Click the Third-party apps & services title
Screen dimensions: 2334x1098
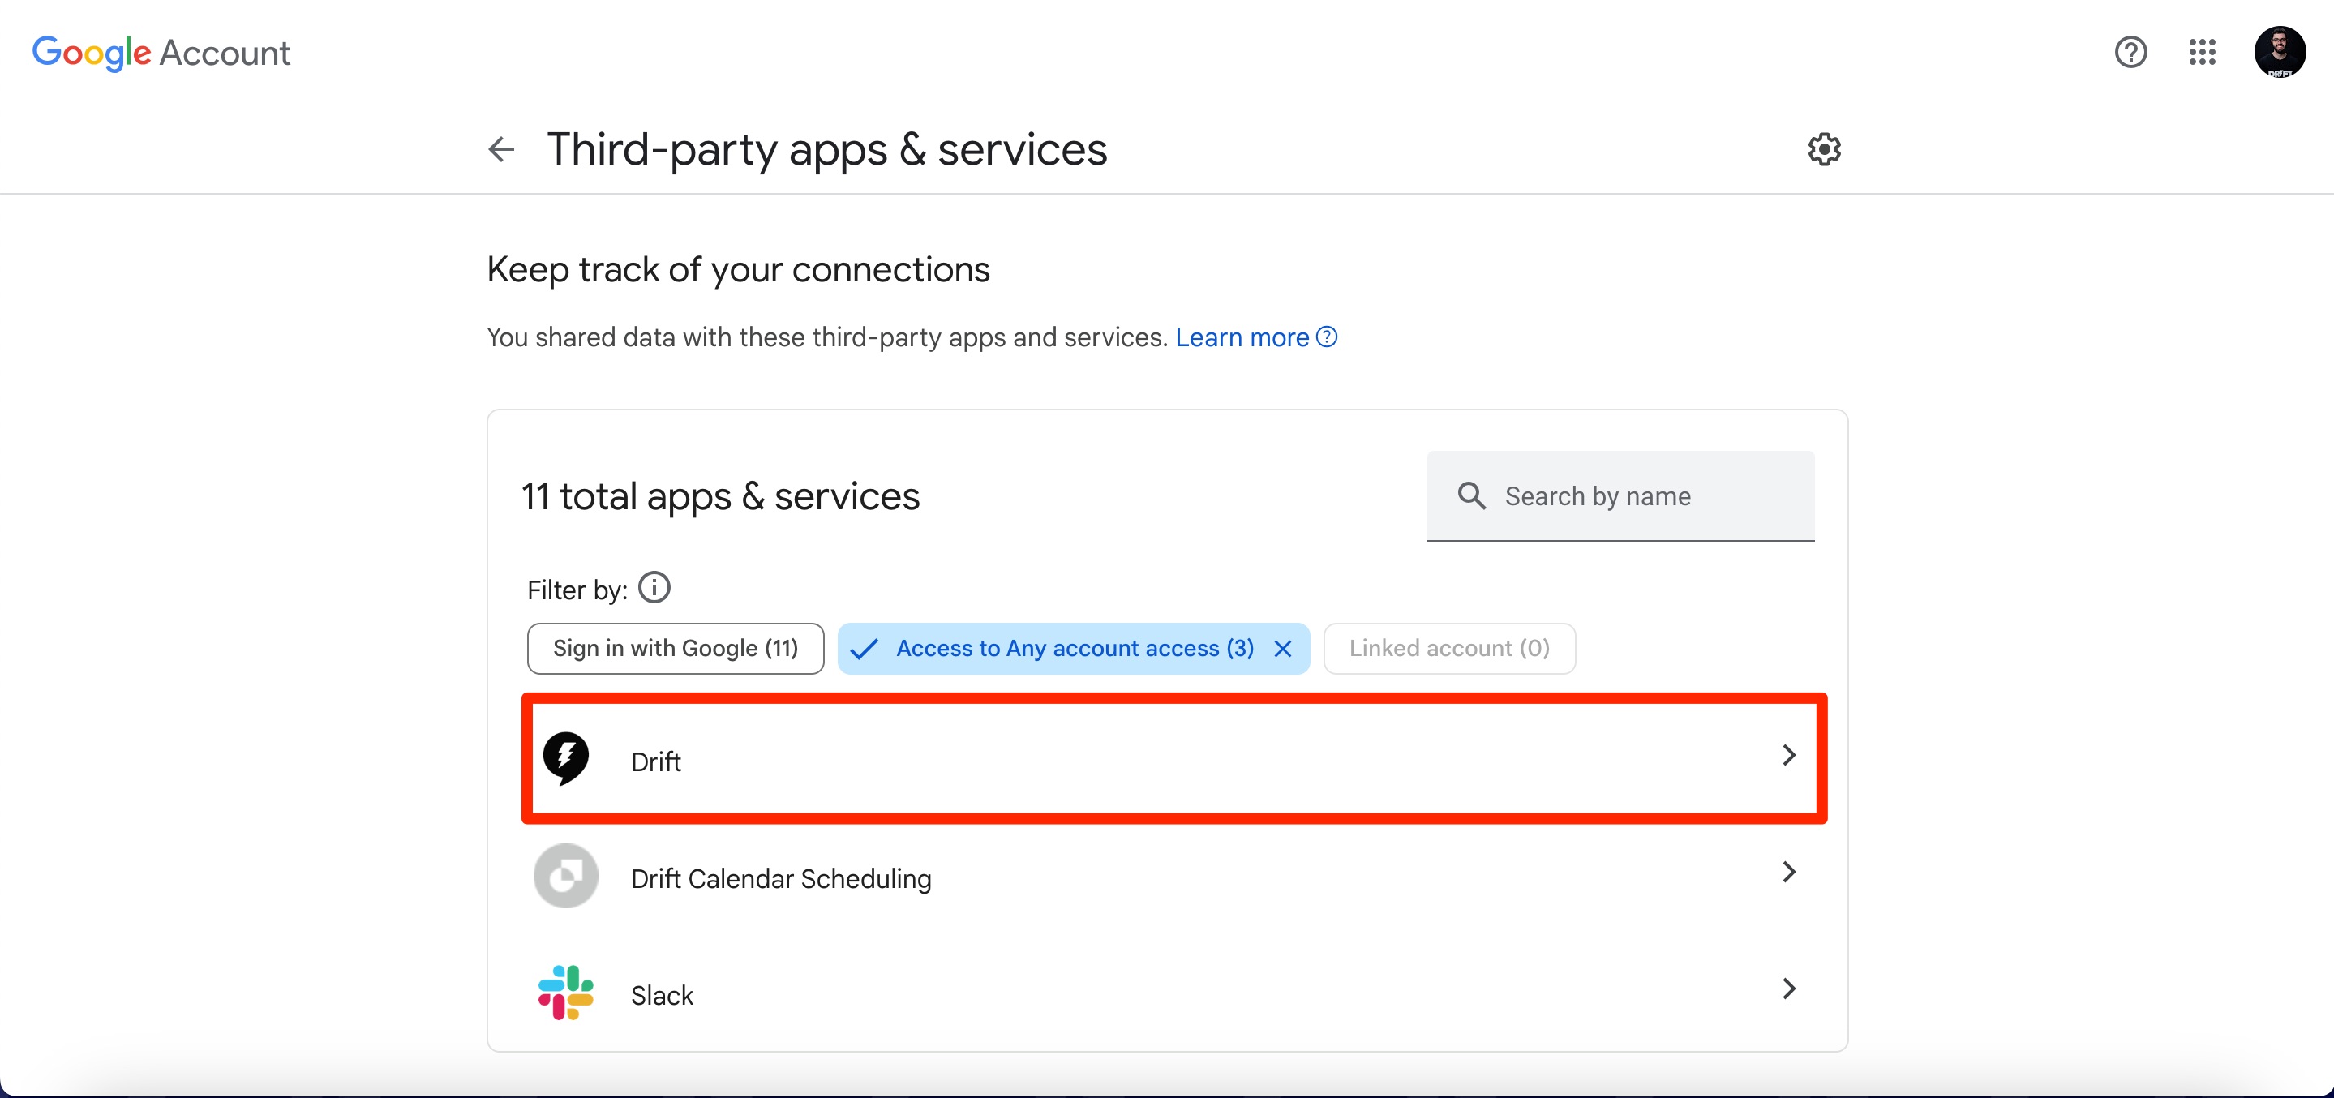coord(826,150)
